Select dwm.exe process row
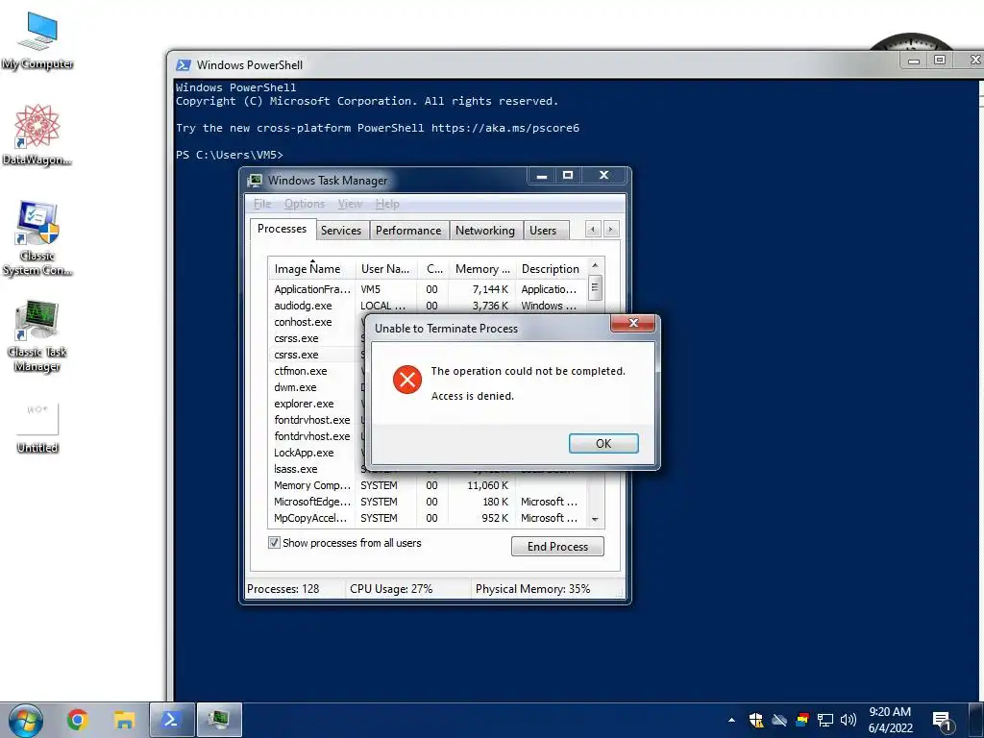Screen dimensions: 984x738 pos(315,387)
